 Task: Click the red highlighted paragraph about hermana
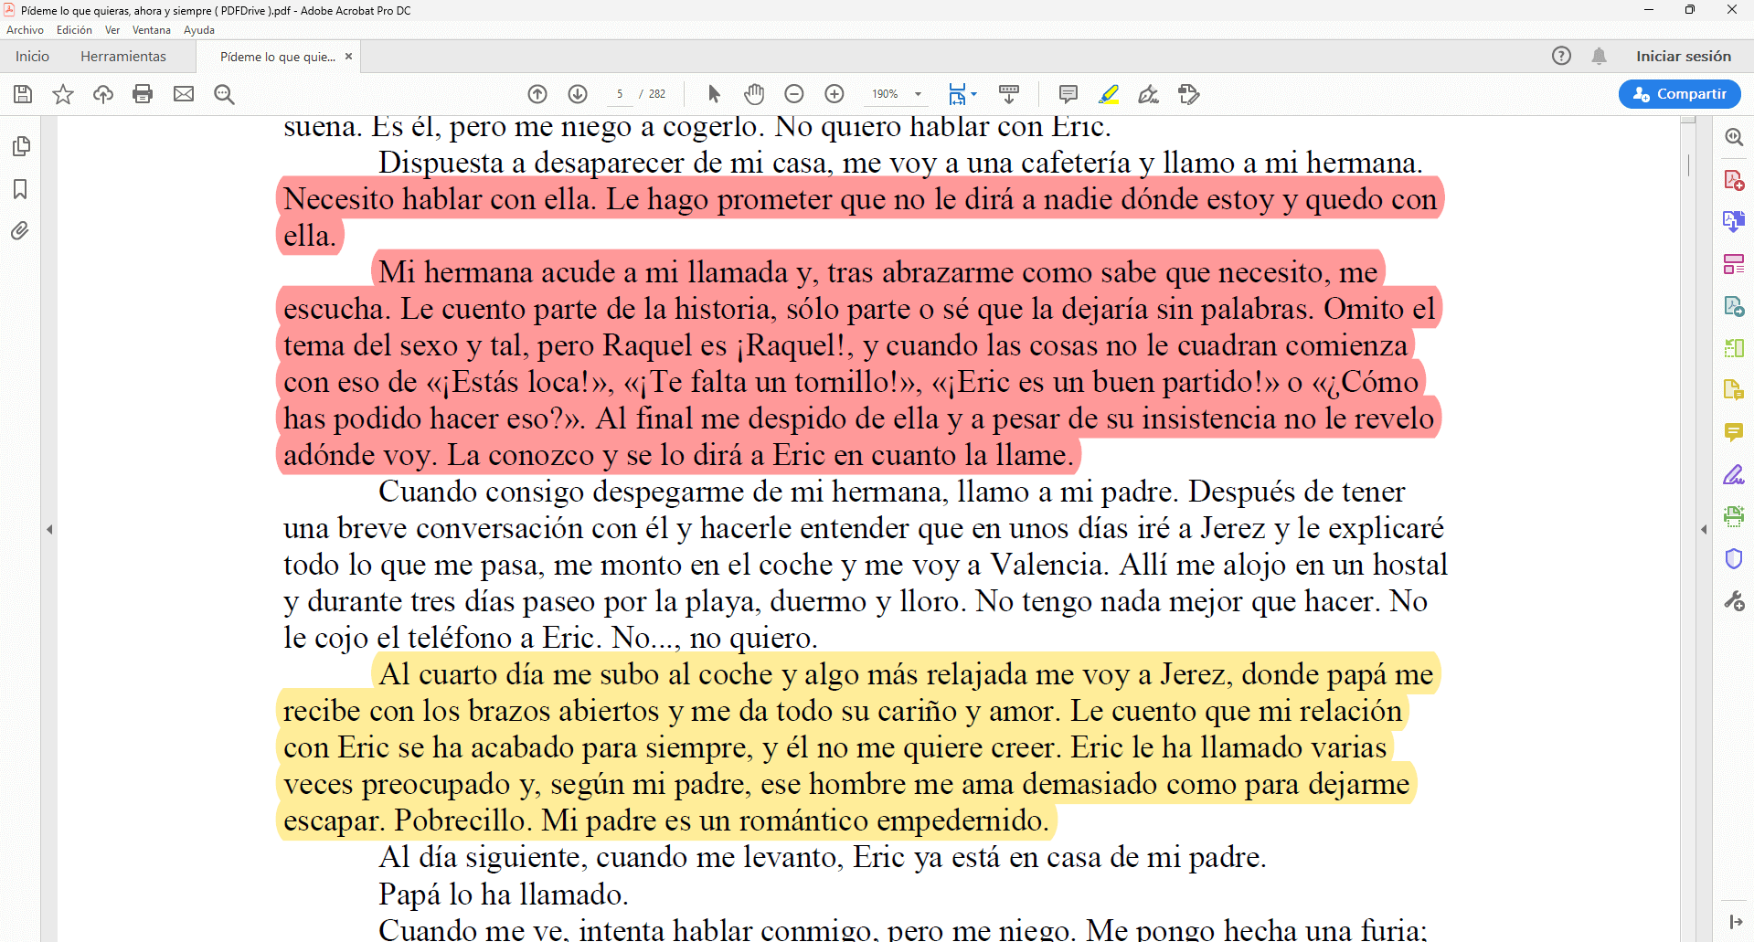pyautogui.click(x=859, y=363)
